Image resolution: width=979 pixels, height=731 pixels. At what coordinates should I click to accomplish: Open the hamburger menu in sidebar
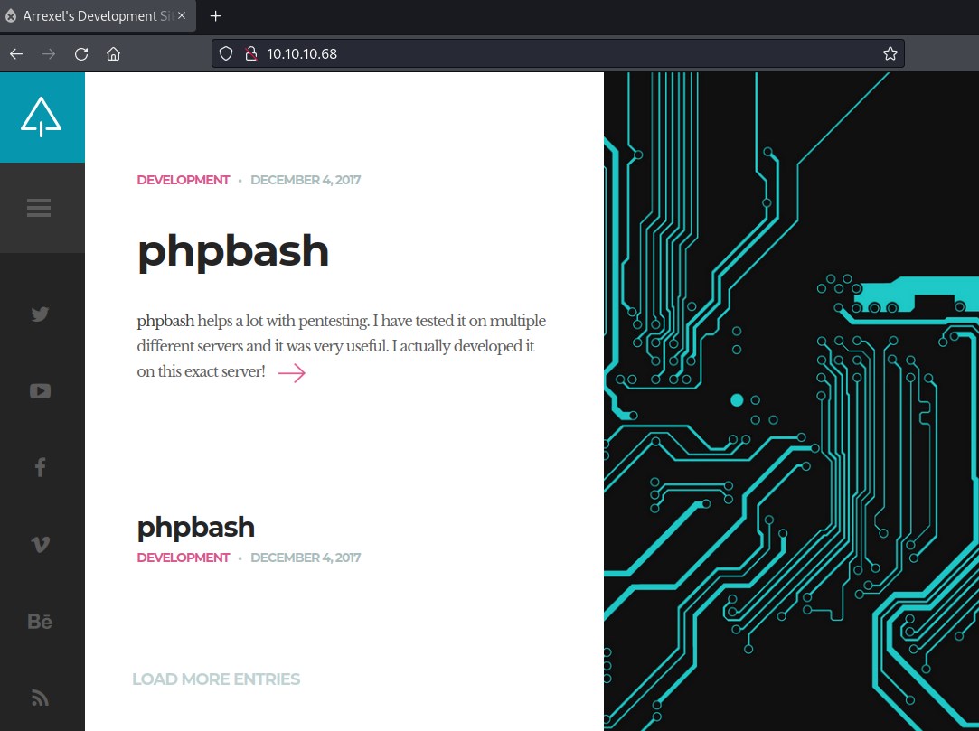pyautogui.click(x=39, y=208)
